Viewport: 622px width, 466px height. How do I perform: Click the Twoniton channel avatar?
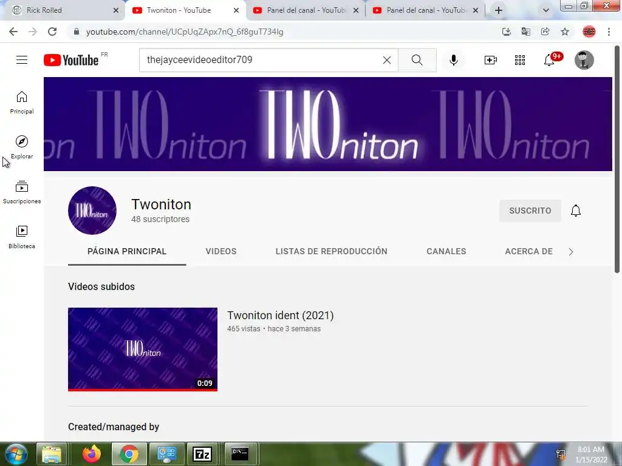92,211
